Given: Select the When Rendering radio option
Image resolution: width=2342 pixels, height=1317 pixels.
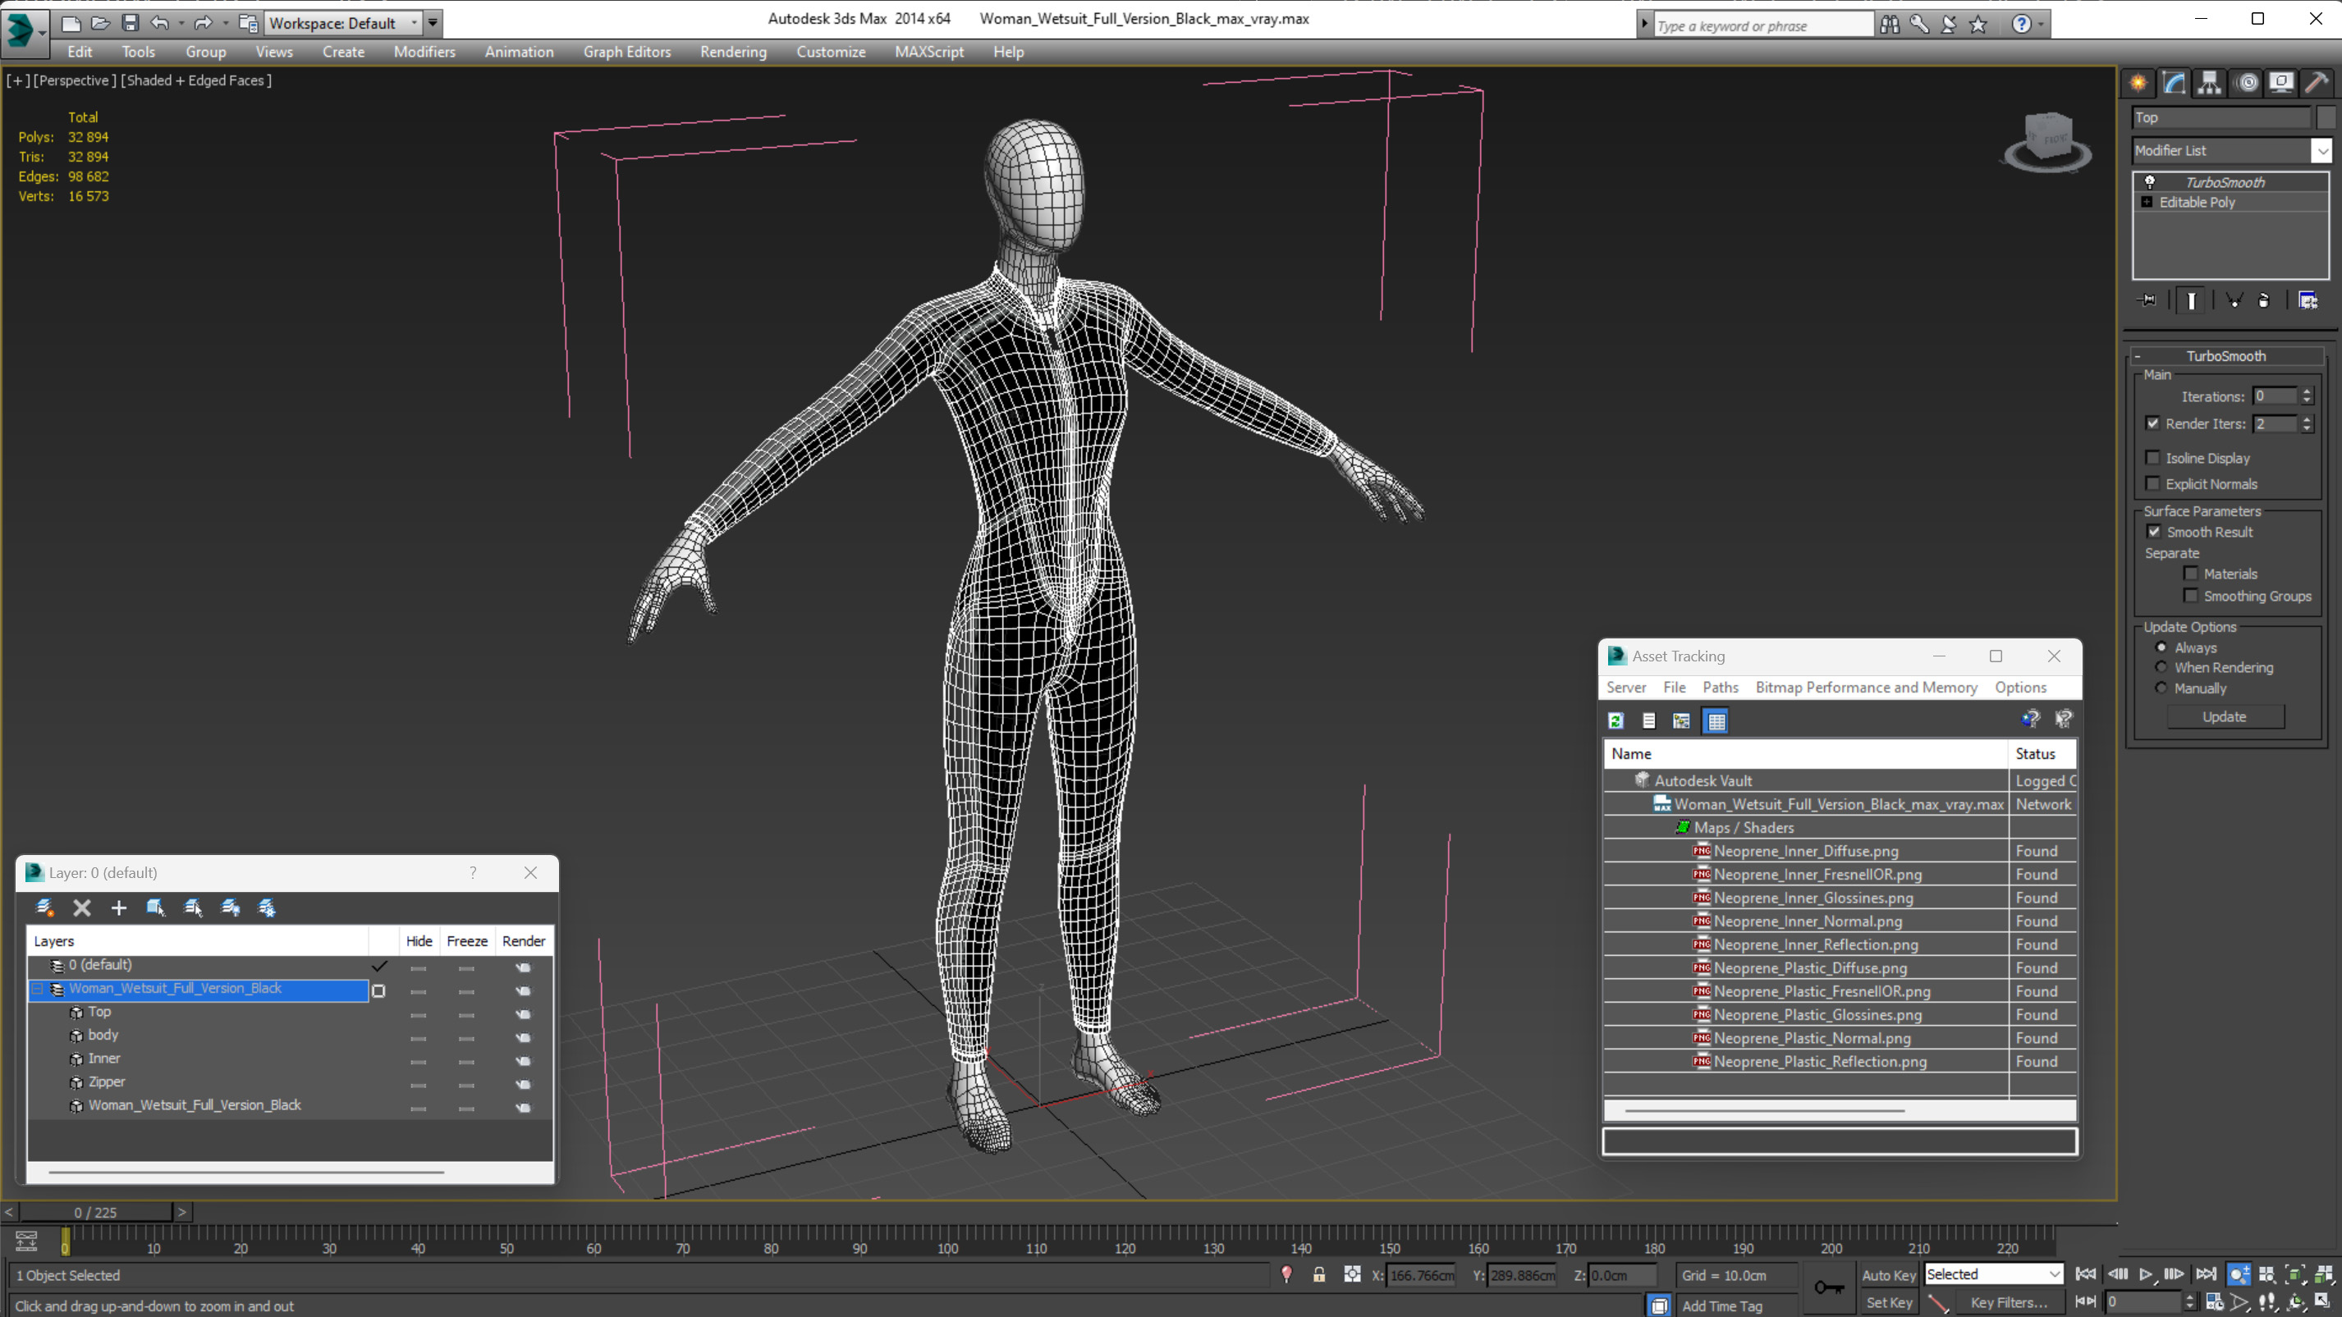Looking at the screenshot, I should 2161,667.
